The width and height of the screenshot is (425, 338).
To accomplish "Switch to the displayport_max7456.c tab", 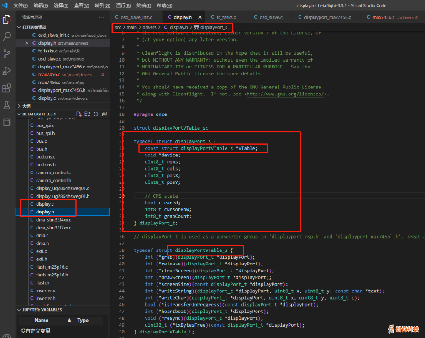I will [327, 17].
